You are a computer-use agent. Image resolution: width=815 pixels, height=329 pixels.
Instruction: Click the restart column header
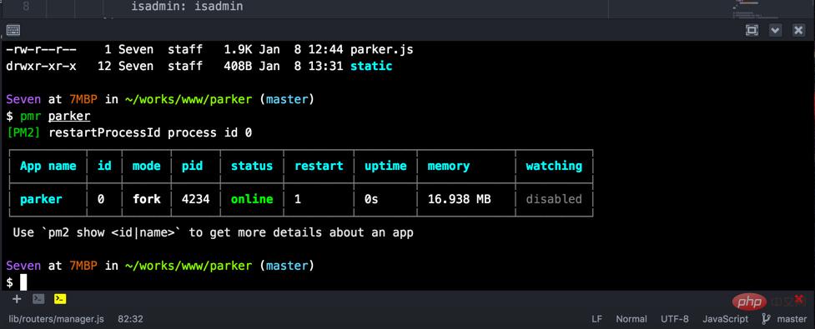(319, 166)
